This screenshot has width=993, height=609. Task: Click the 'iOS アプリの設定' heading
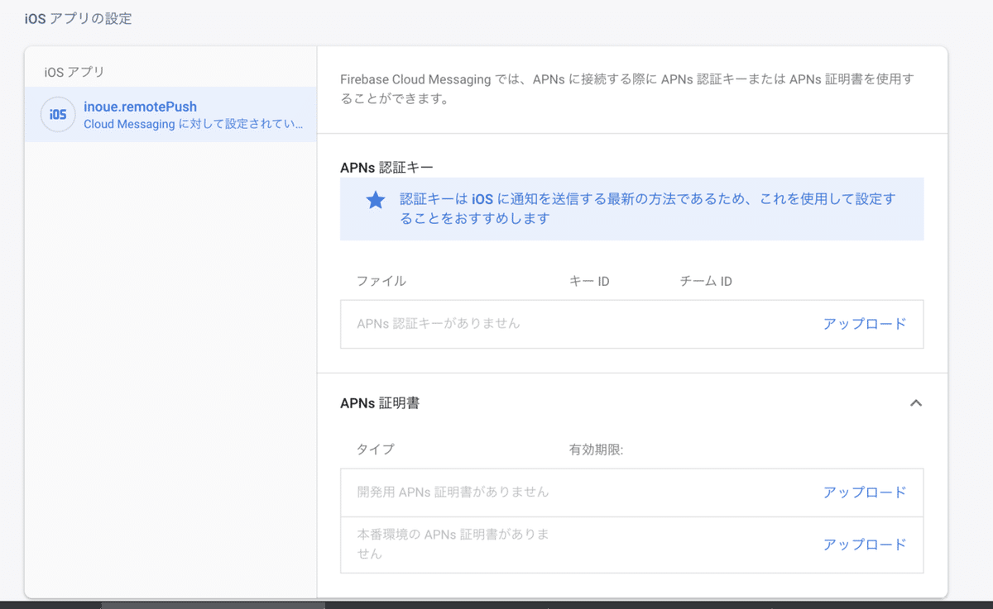(78, 18)
